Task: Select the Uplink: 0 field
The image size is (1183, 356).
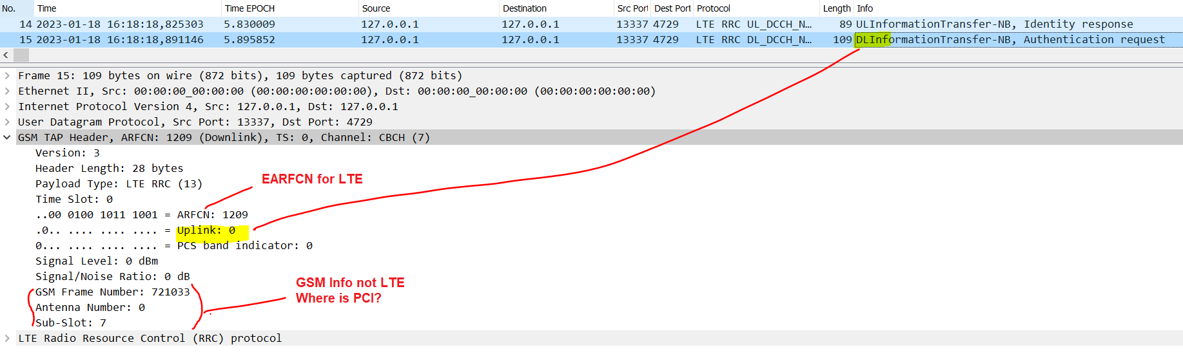Action: coord(135,230)
